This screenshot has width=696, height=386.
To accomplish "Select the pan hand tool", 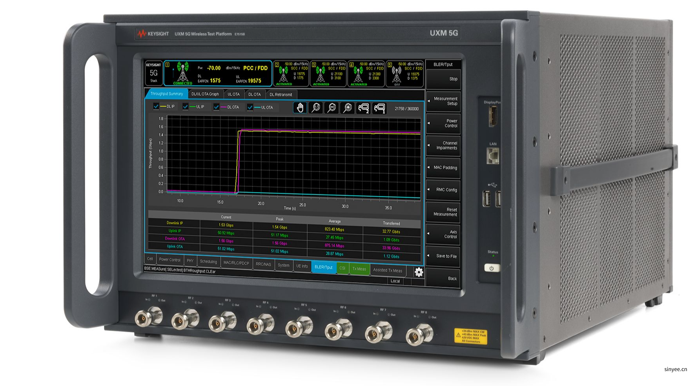I will point(300,108).
